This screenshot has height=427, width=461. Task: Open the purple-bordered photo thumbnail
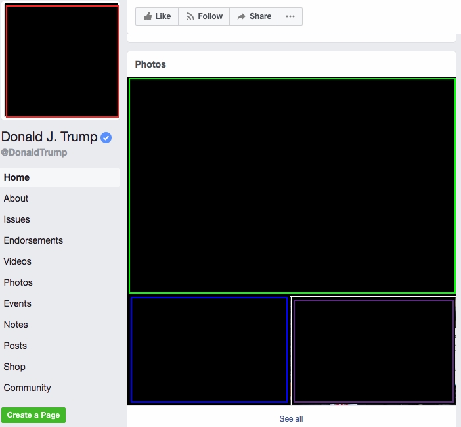tap(374, 351)
